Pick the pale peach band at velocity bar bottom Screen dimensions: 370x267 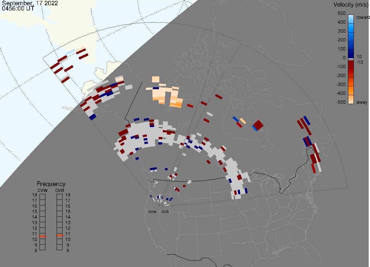[351, 100]
